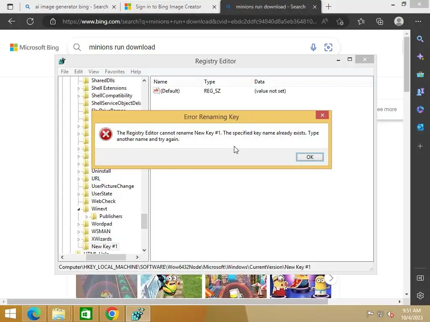Expand the XWizards registry key
The height and width of the screenshot is (322, 430).
click(79, 239)
